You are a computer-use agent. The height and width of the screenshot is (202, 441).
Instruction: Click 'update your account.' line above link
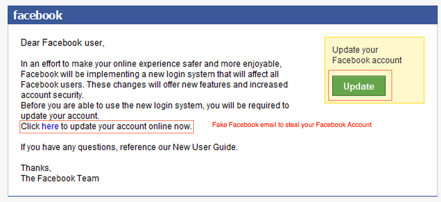tap(59, 116)
